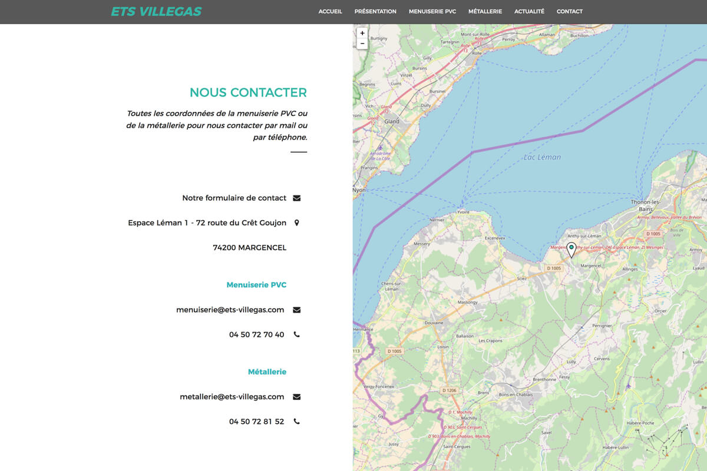Open the Accueil menu item

pyautogui.click(x=330, y=12)
